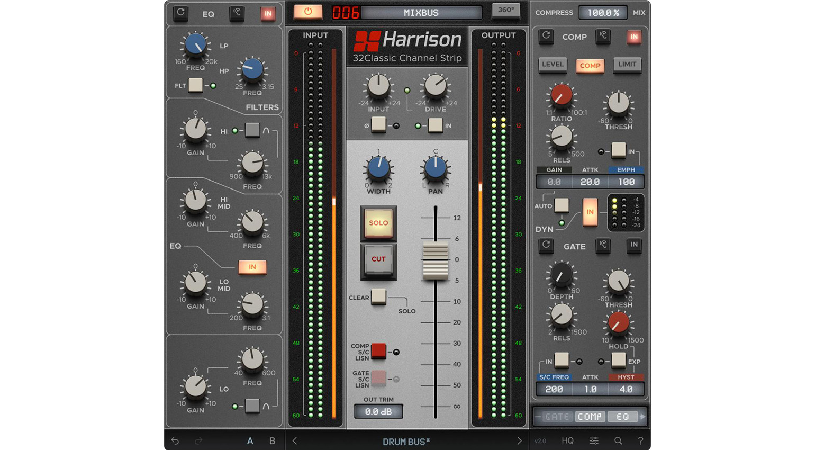815x450 pixels.
Task: Click the compressor ATTK value 20.0
Action: pyautogui.click(x=590, y=182)
